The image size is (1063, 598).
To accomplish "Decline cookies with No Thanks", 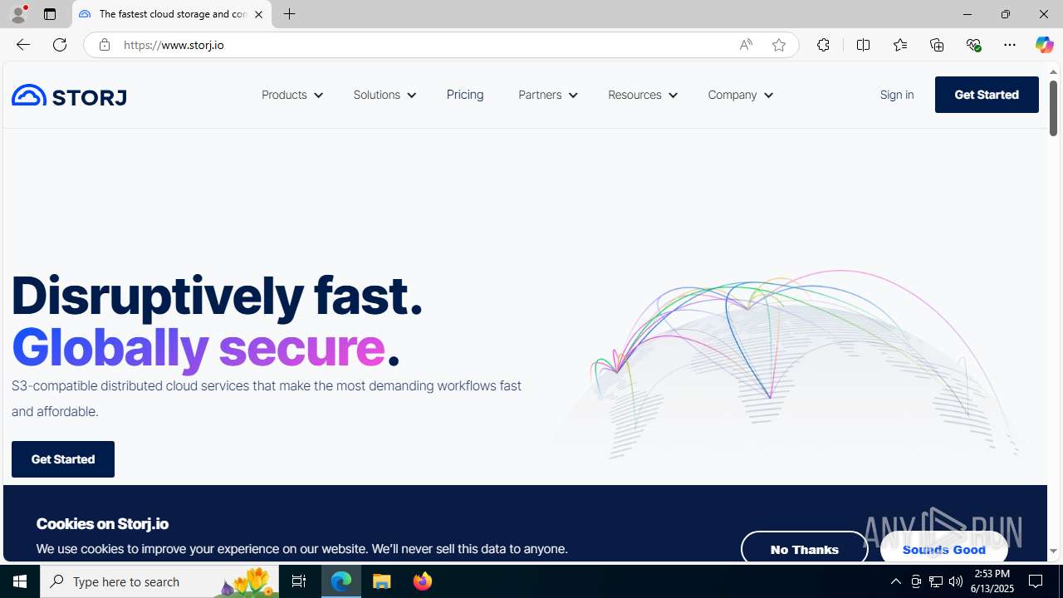I will [x=804, y=549].
